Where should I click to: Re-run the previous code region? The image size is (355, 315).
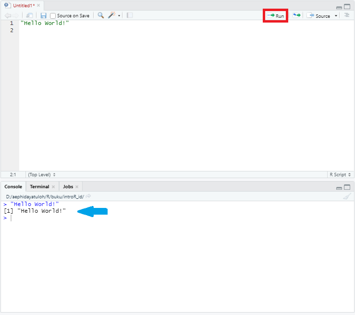click(296, 15)
